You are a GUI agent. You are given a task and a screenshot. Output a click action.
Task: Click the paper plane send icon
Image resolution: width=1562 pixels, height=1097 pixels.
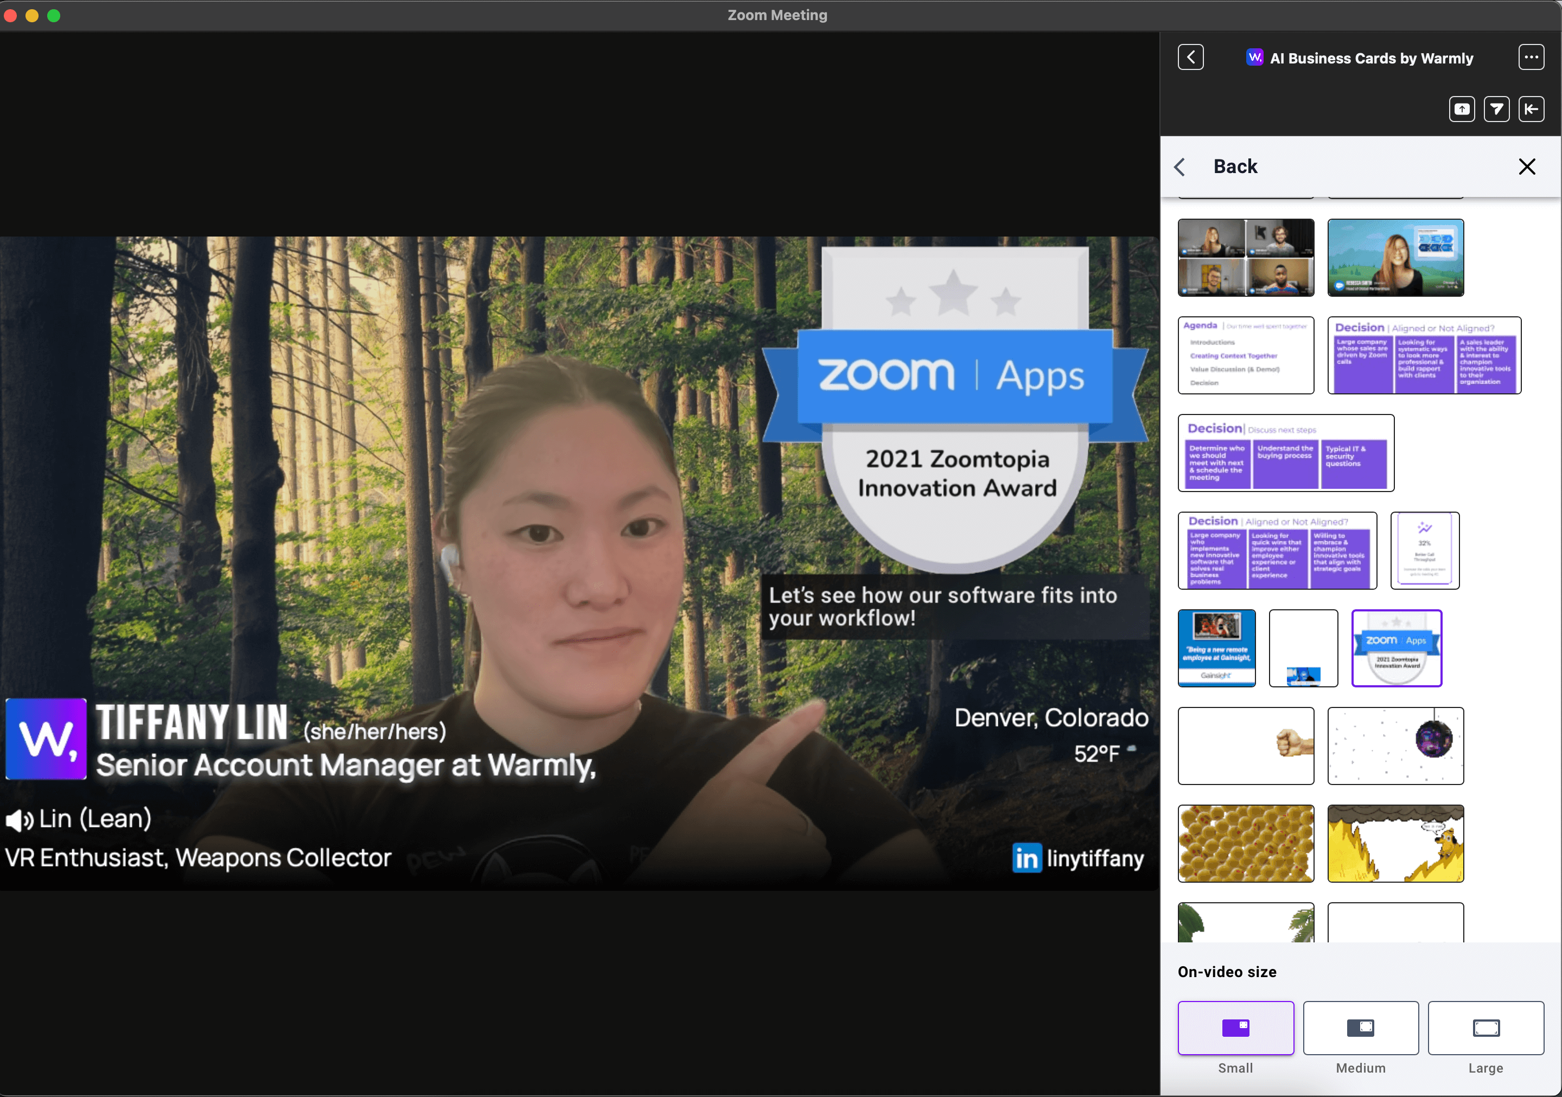(x=1496, y=109)
